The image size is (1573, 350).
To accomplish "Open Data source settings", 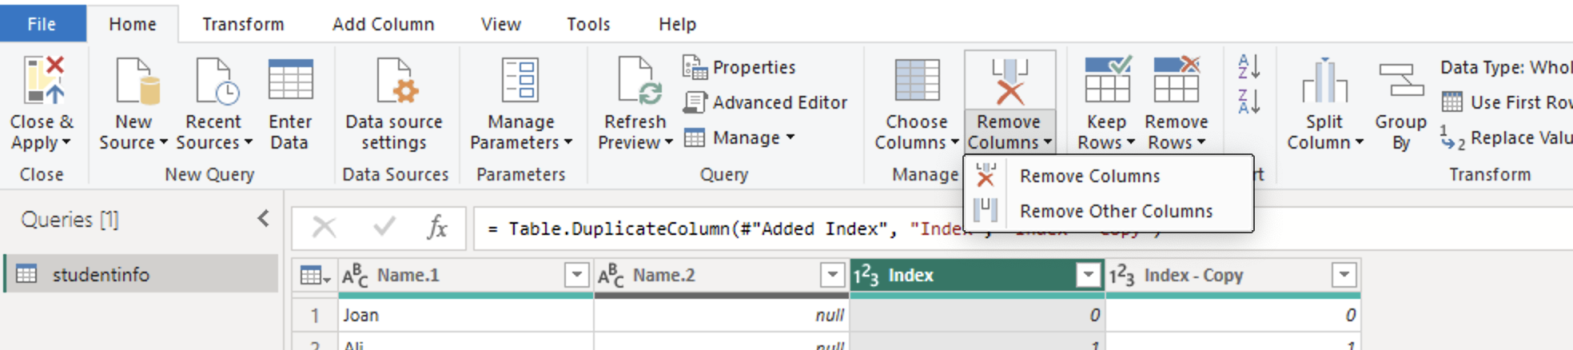I will [393, 104].
